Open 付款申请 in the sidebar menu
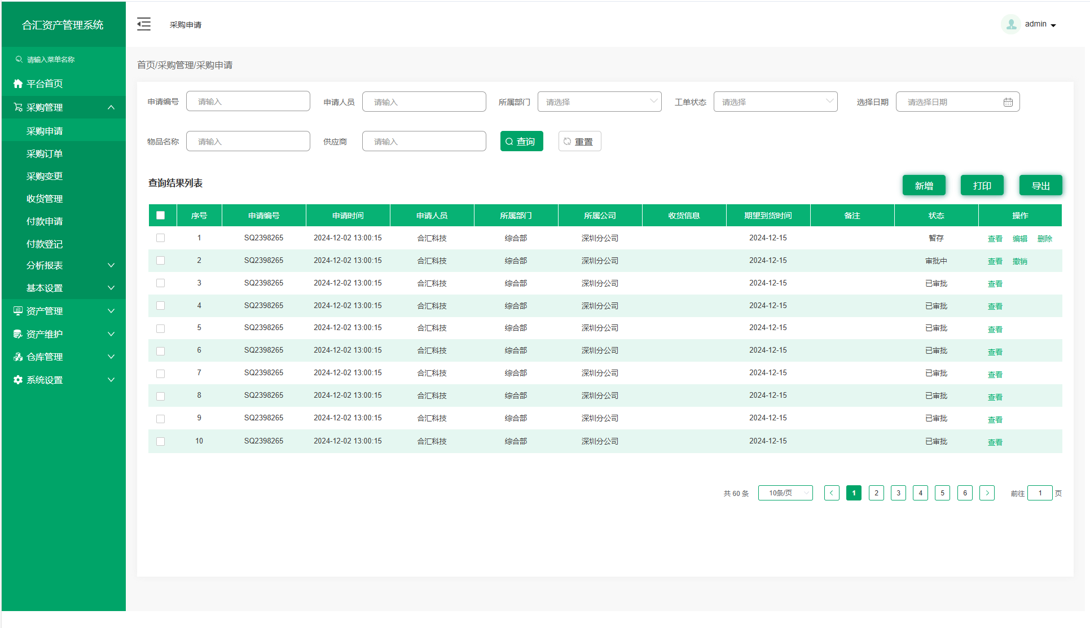1090x628 pixels. [x=45, y=221]
